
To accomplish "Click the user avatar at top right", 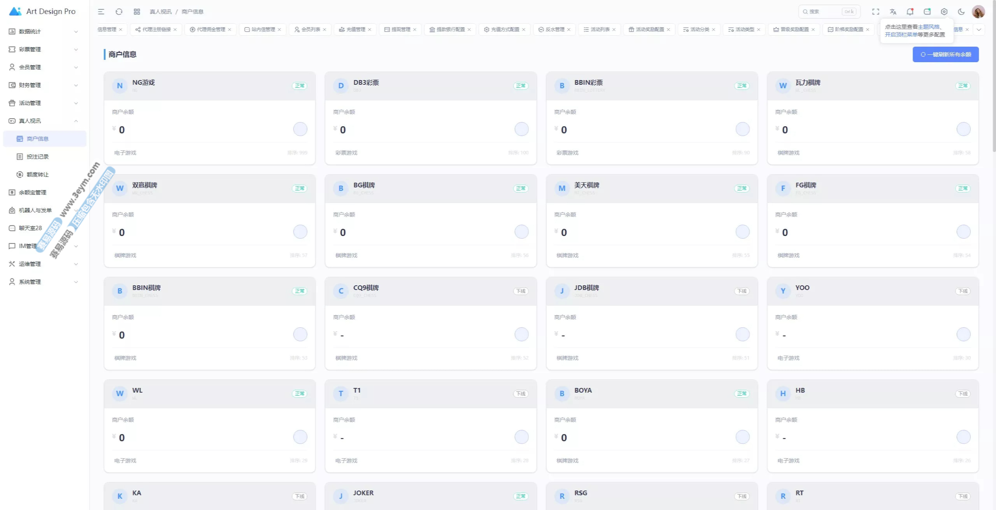I will point(978,12).
